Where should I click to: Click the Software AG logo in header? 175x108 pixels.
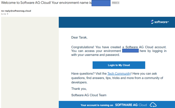click(160, 22)
